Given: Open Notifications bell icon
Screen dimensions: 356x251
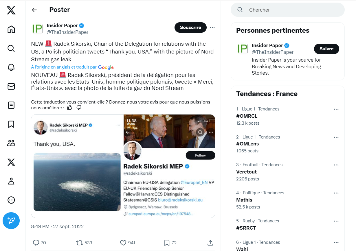Looking at the screenshot, I should 11,67.
